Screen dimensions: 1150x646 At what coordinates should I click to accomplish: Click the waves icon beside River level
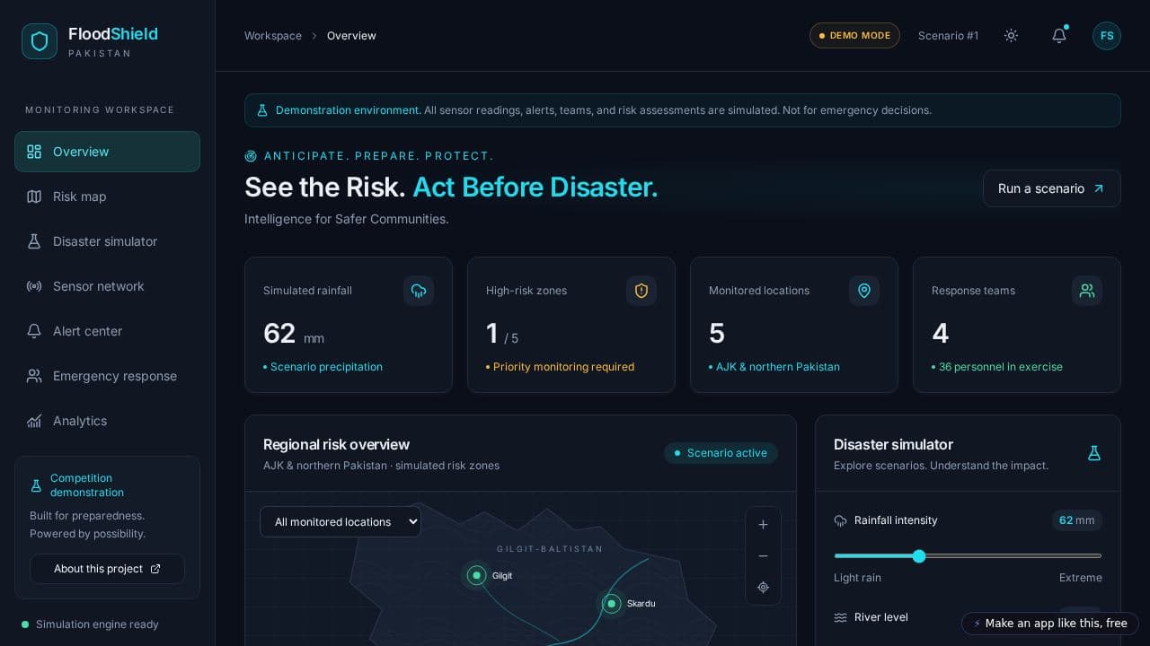[x=841, y=617]
